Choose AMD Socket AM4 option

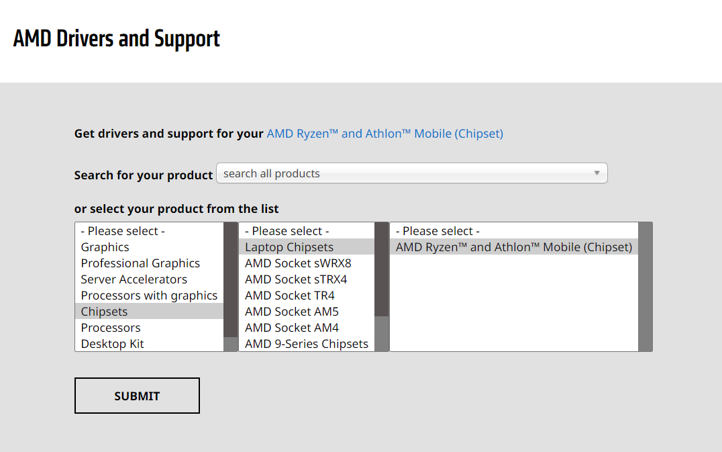[292, 328]
